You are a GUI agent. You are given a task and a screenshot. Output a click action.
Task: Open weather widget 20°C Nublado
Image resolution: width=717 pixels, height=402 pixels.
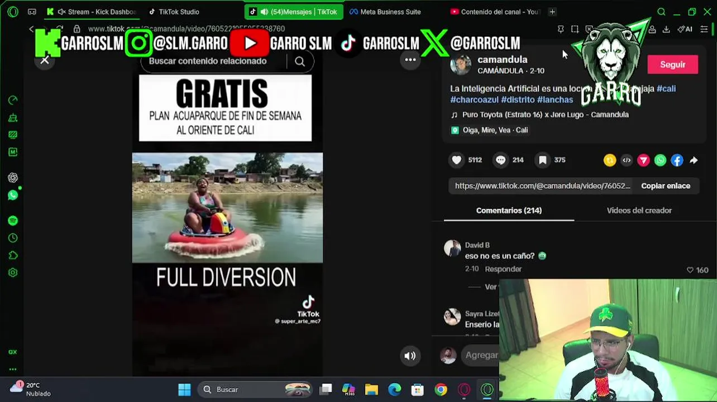pos(31,389)
